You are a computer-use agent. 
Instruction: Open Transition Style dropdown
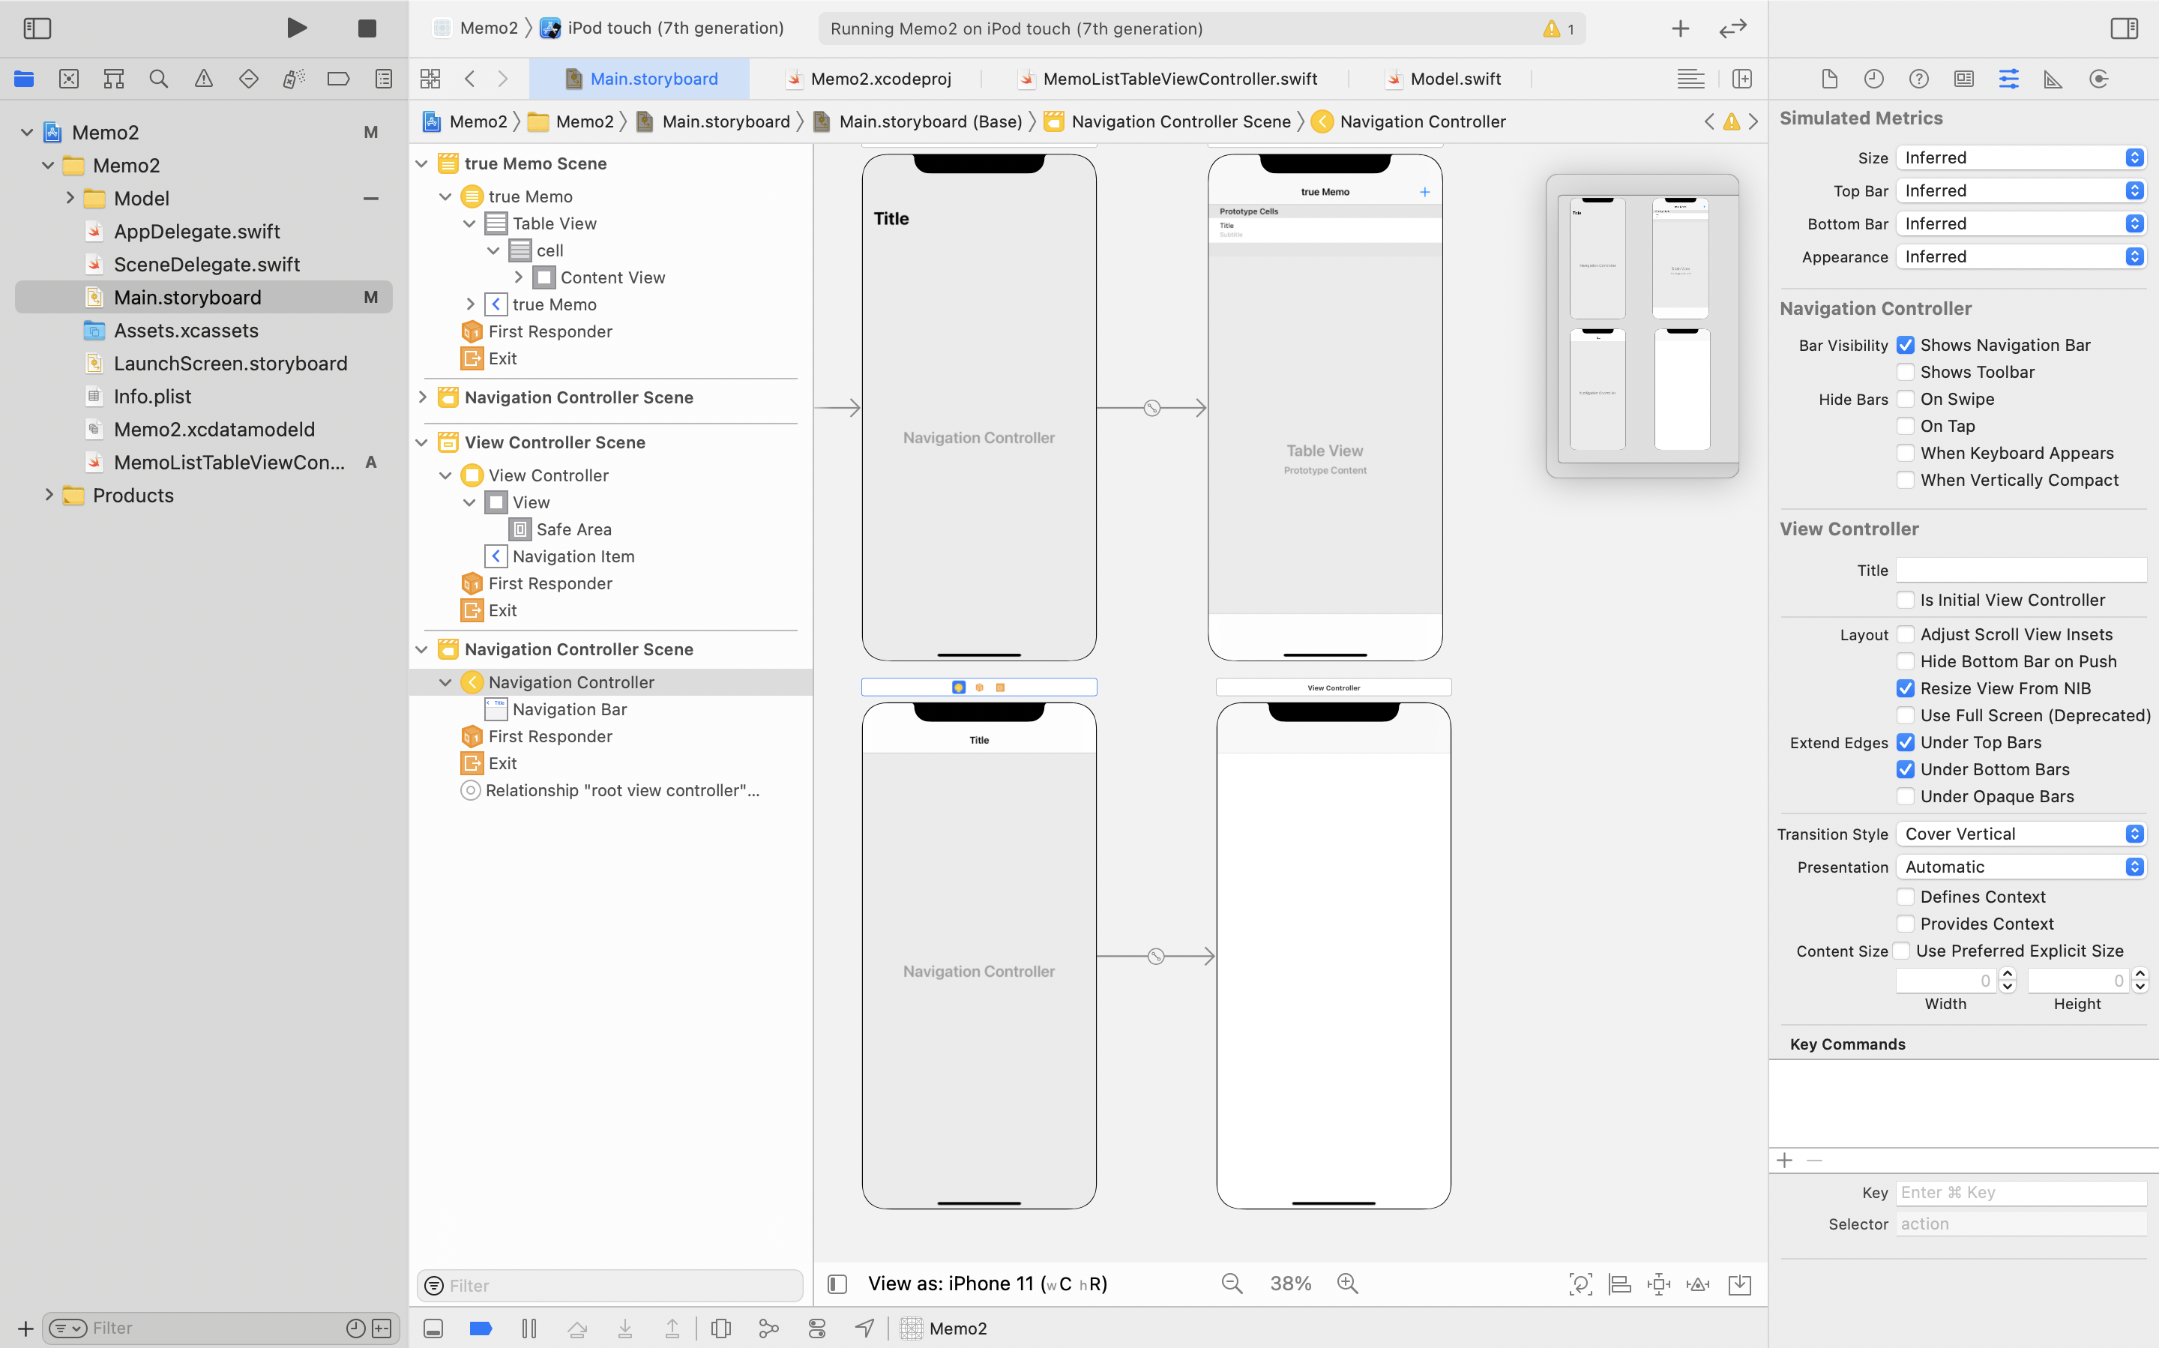pos(2019,834)
